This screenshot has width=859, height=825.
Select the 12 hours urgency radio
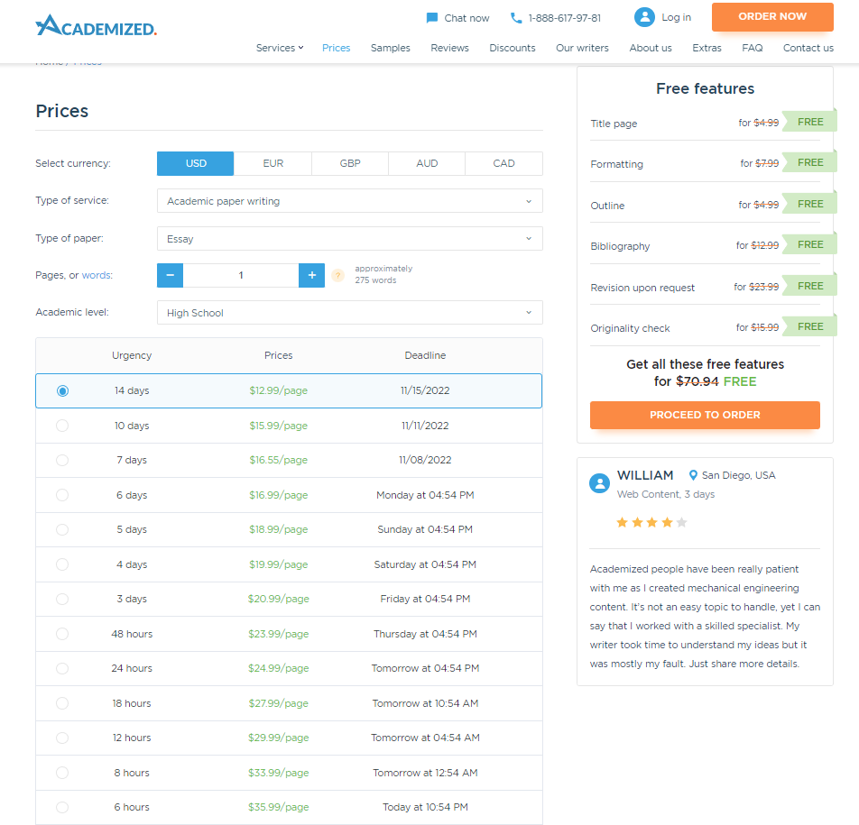coord(62,738)
